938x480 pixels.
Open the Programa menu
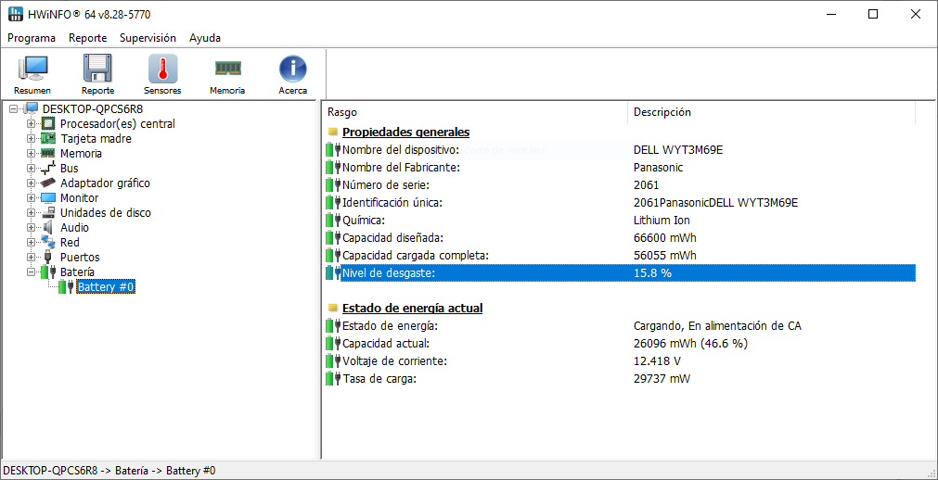pyautogui.click(x=32, y=38)
